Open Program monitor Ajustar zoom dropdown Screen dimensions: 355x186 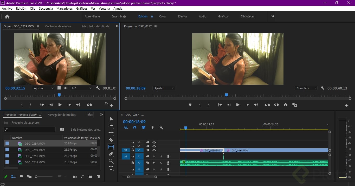coord(164,88)
